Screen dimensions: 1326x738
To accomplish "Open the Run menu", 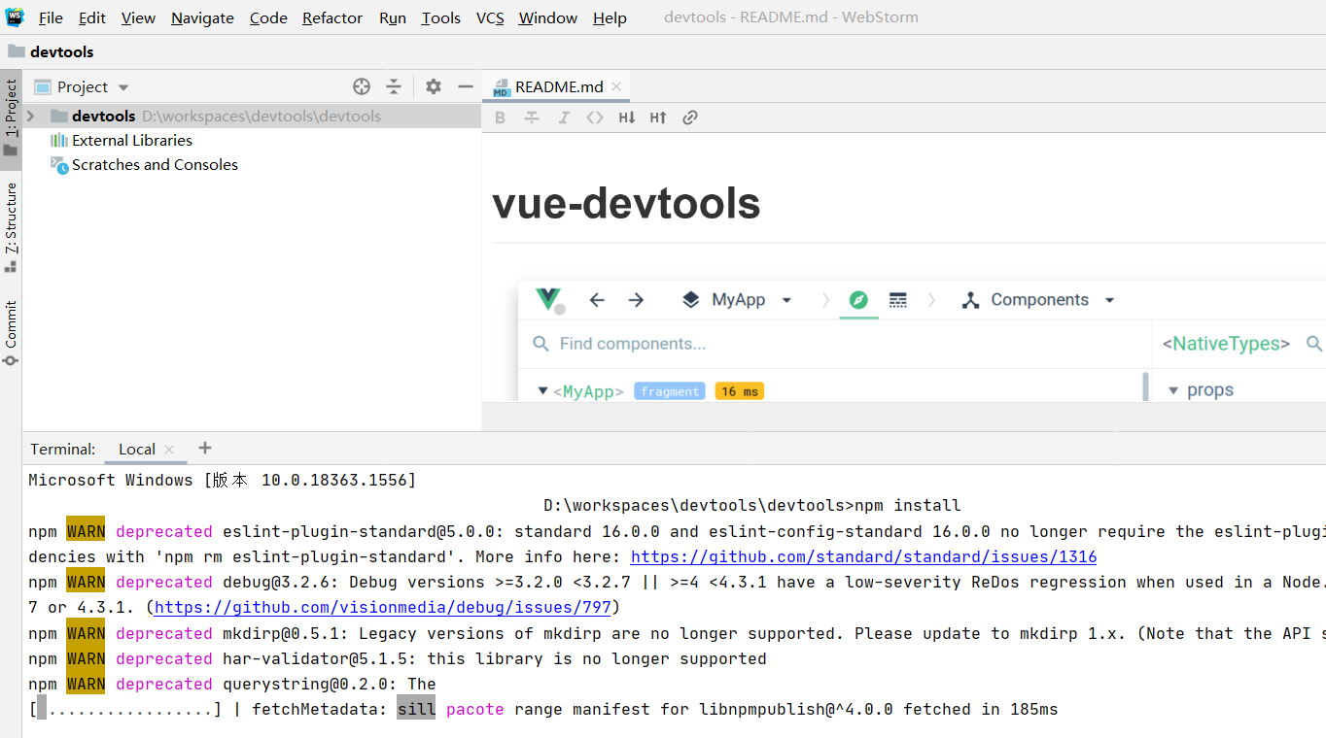I will [x=393, y=17].
